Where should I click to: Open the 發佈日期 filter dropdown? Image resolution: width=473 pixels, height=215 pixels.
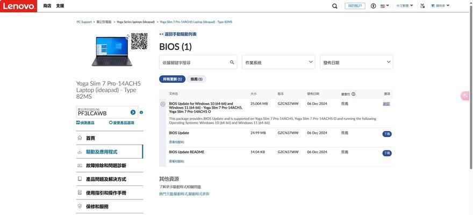pyautogui.click(x=356, y=62)
